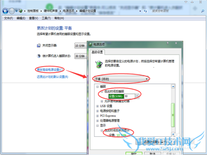Select the USB 设置 tree row

pyautogui.click(x=106, y=106)
